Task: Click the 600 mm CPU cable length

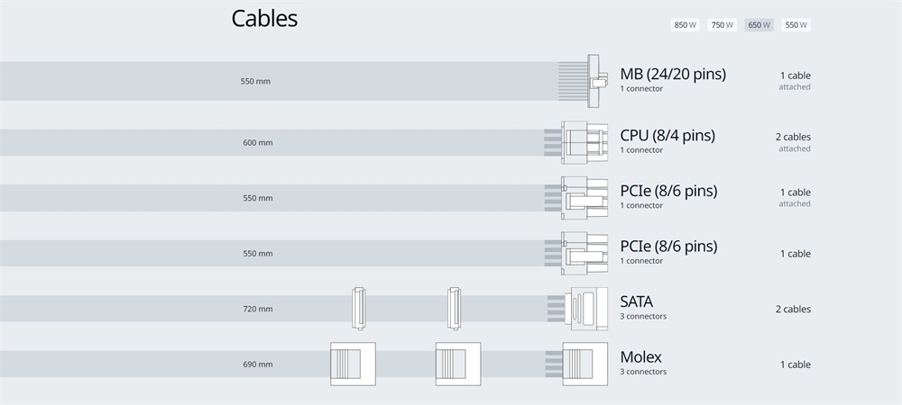Action: [x=258, y=142]
